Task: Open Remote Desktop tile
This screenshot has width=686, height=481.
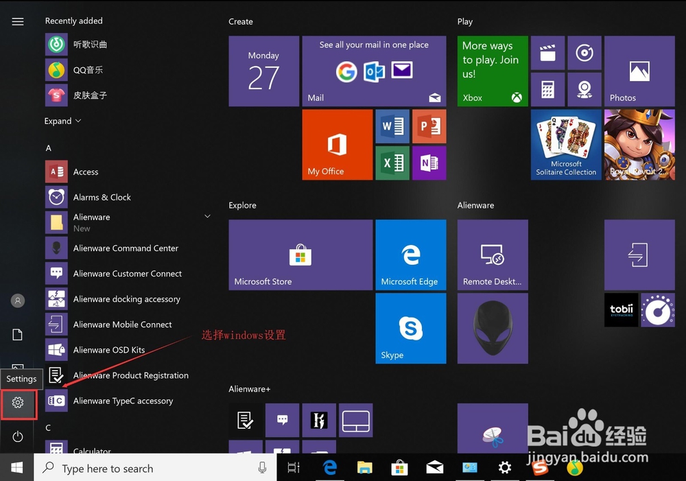Action: tap(493, 255)
